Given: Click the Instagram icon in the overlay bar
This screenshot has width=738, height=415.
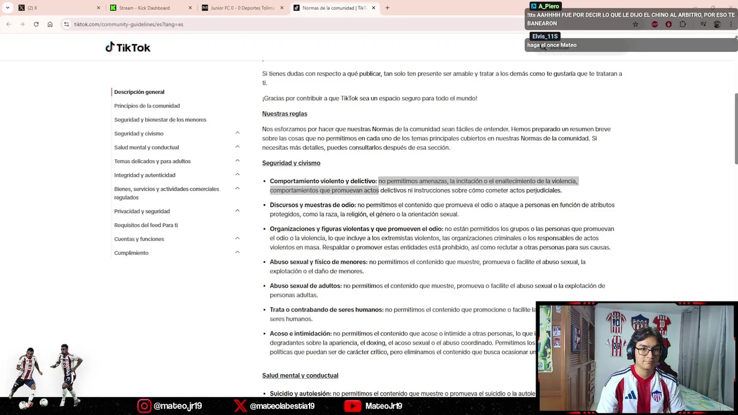Looking at the screenshot, I should point(144,406).
